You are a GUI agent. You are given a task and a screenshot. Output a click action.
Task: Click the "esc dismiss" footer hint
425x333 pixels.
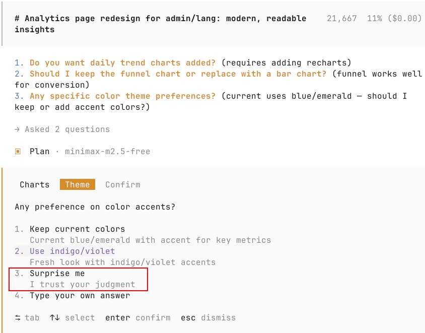208,318
